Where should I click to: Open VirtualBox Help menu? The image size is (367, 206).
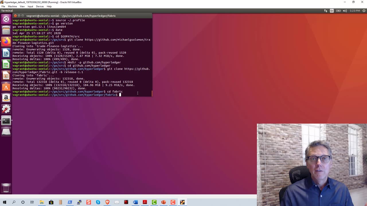pyautogui.click(x=49, y=6)
